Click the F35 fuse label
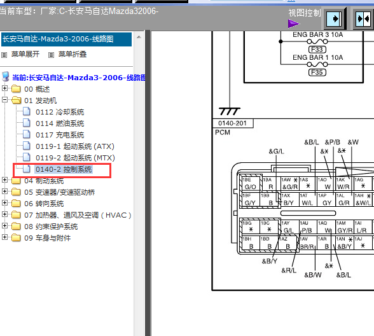The image size is (374, 336). [x=317, y=73]
